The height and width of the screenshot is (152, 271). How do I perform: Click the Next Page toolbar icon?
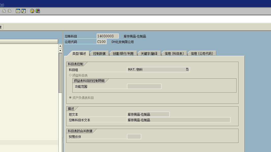tap(4, 11)
